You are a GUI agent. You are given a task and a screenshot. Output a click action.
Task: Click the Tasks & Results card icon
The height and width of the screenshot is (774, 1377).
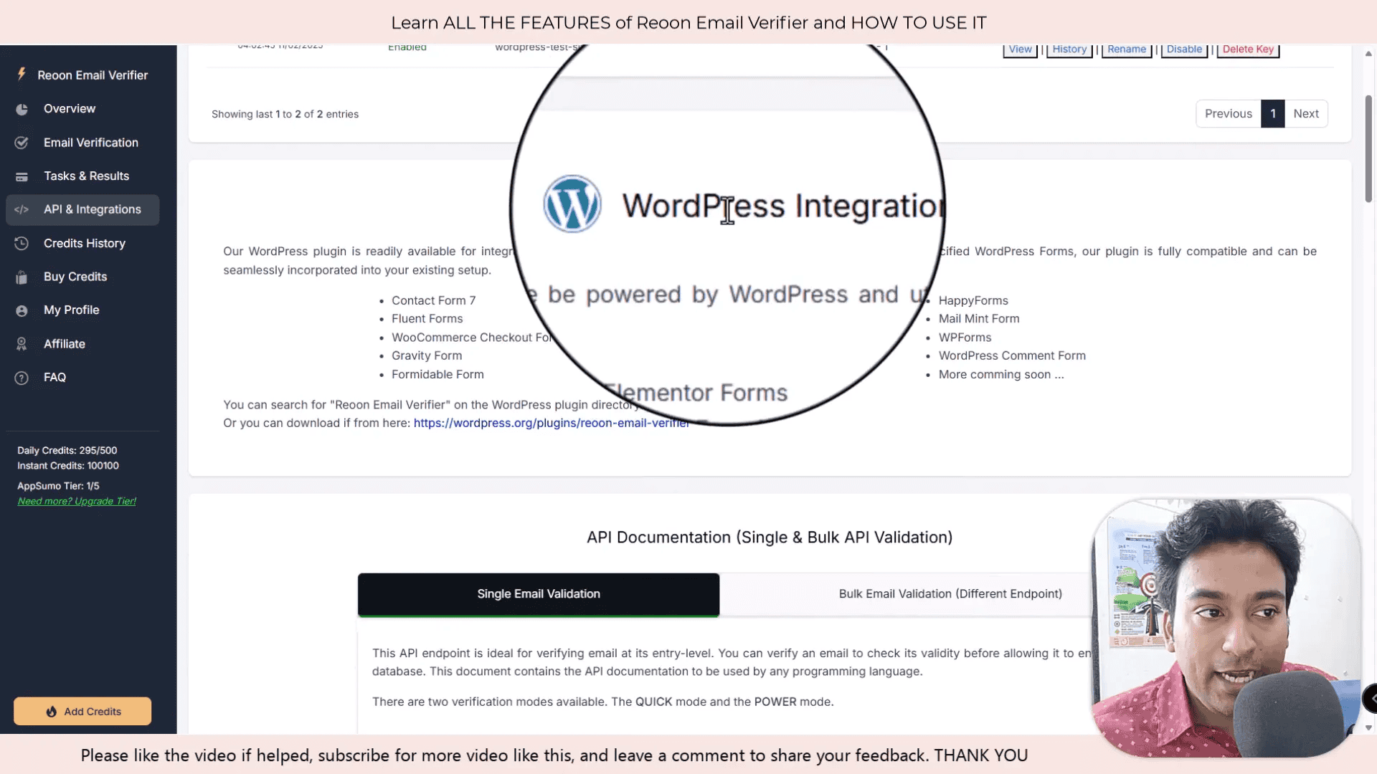click(x=22, y=176)
